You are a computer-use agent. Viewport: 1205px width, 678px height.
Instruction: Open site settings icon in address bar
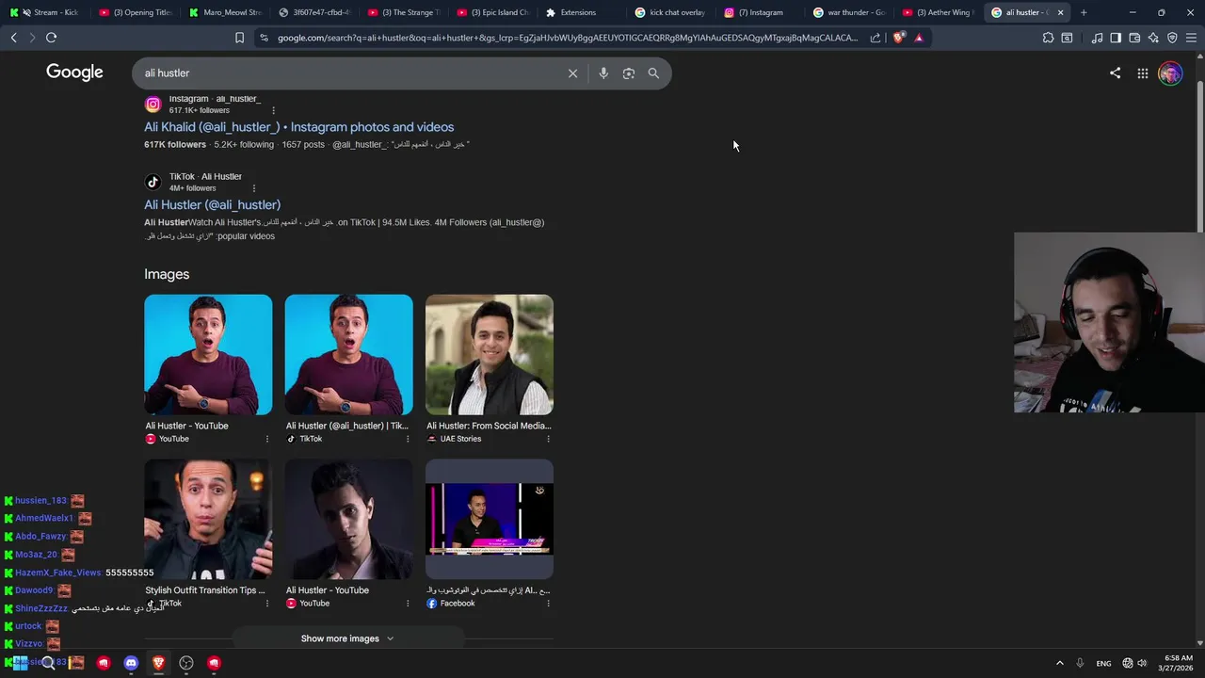point(264,38)
